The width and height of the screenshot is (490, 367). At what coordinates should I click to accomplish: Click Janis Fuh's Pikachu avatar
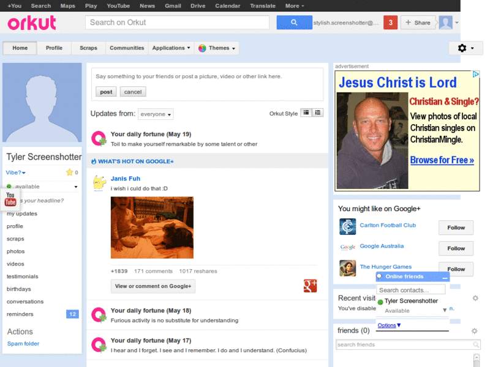(99, 183)
